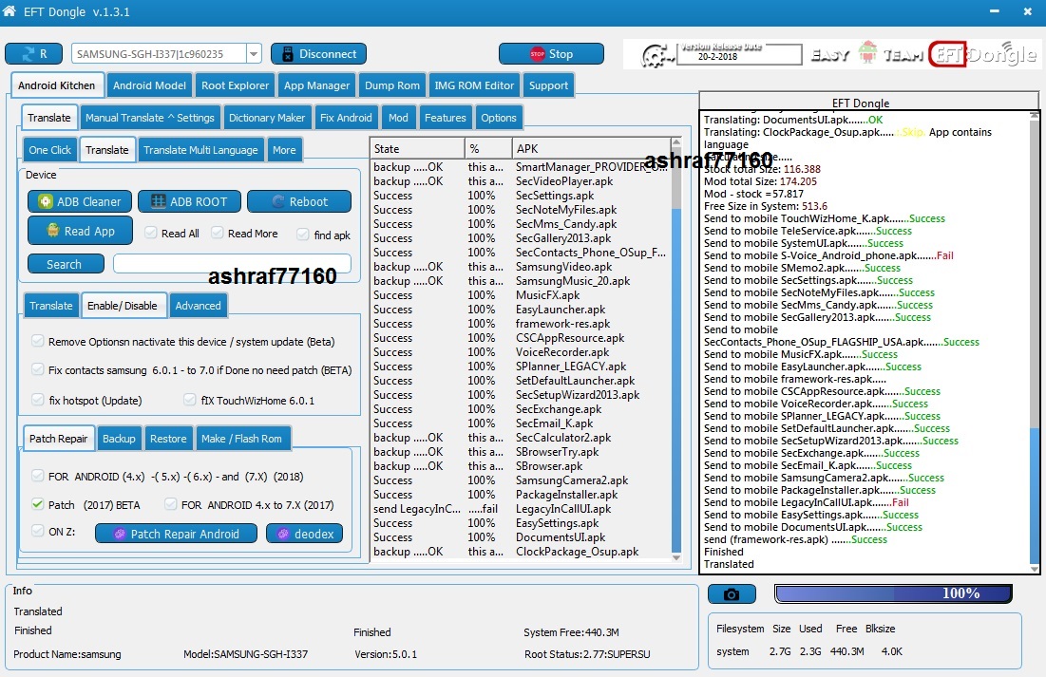
Task: Click the Easy Team android mascot logo
Action: pos(867,52)
